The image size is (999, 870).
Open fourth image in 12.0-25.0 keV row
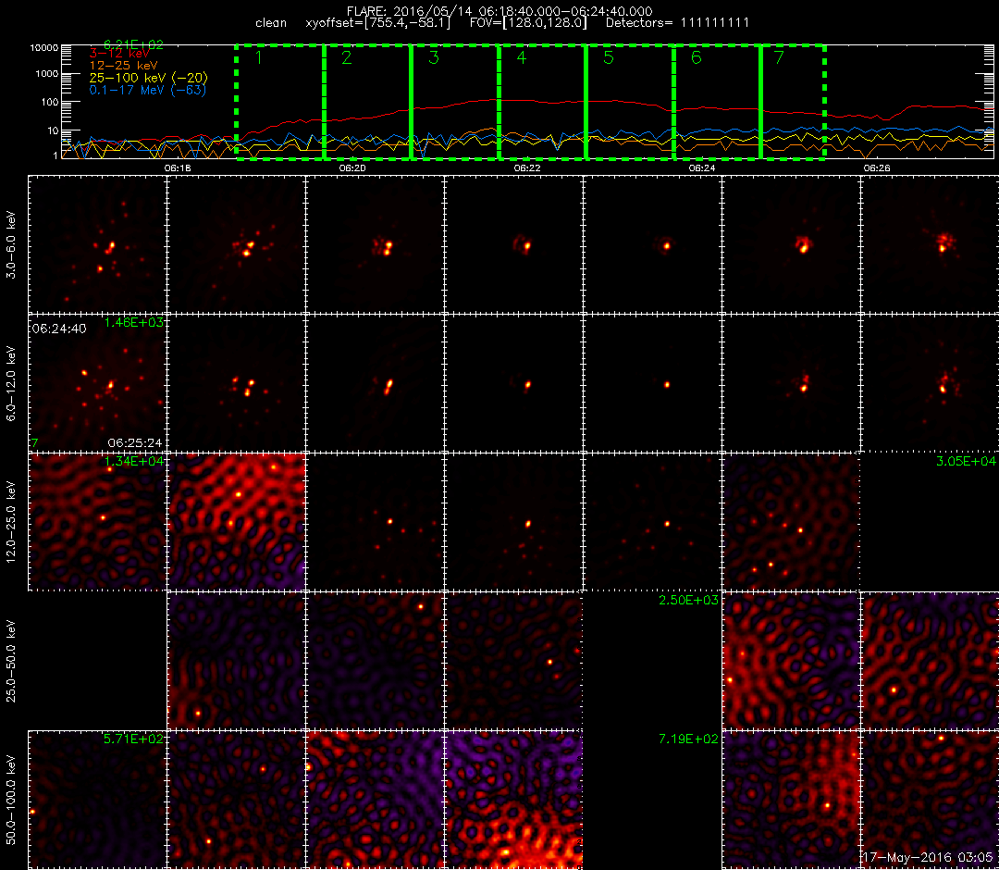(x=513, y=522)
